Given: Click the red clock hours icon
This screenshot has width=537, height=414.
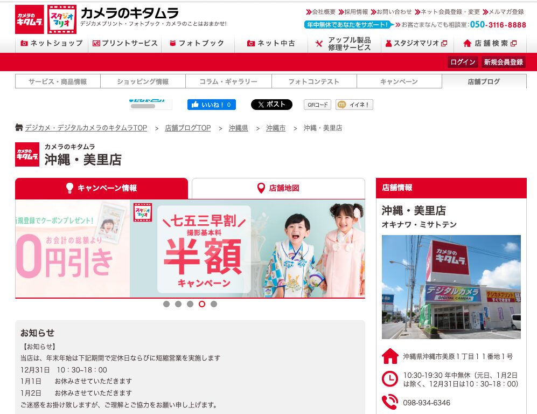Looking at the screenshot, I should [390, 379].
